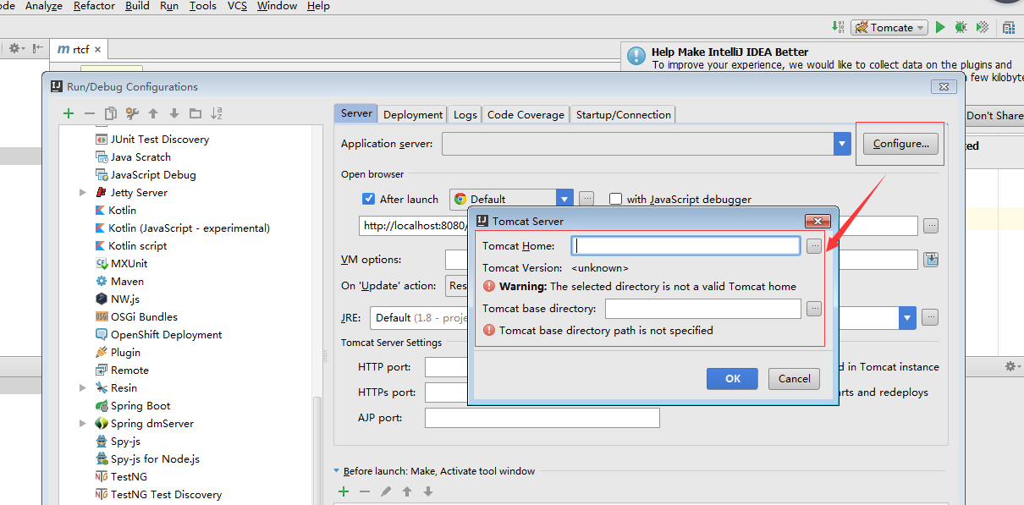The image size is (1024, 505).
Task: Expand Jetty Server tree node
Action: (x=83, y=193)
